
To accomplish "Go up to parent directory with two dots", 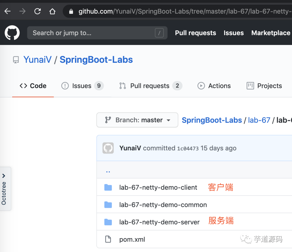I will pos(108,171).
